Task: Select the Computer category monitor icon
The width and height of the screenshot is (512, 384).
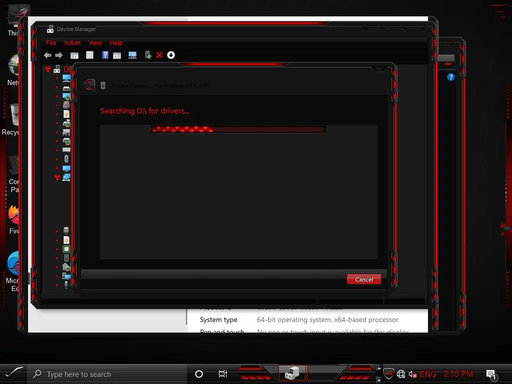Action: tap(66, 78)
